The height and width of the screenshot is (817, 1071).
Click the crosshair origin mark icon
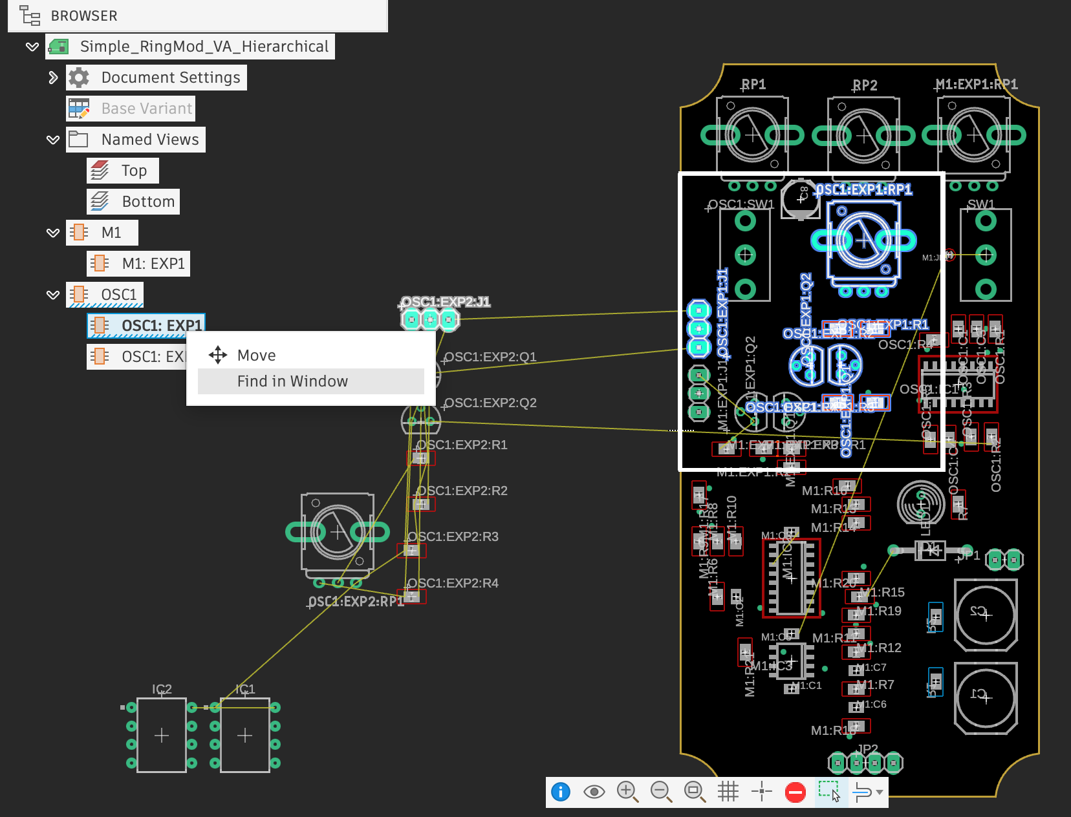pyautogui.click(x=762, y=791)
